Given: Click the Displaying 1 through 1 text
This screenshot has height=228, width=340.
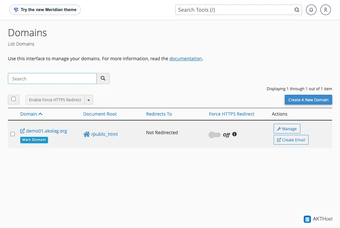Looking at the screenshot, I should pos(299,89).
